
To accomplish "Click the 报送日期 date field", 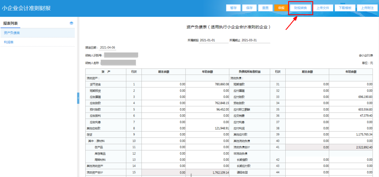I will (x=108, y=48).
